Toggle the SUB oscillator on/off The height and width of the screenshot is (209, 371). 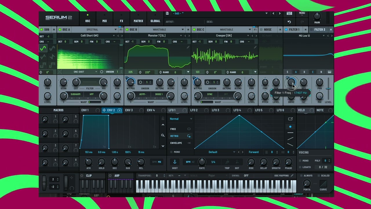tap(41, 30)
